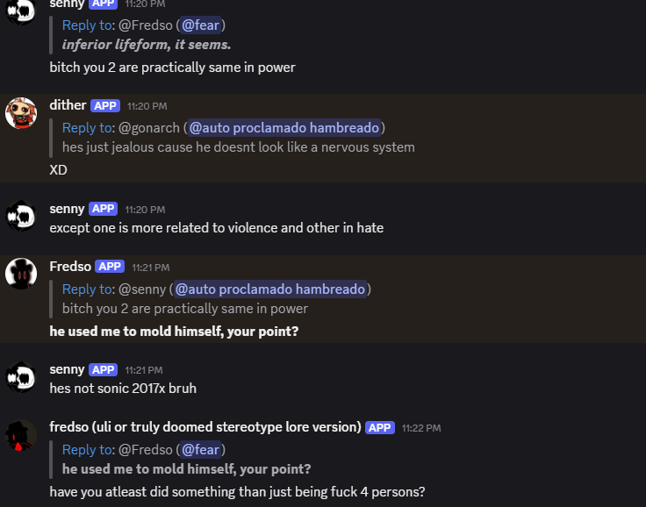Open Fredso's top-hat avatar

21,274
